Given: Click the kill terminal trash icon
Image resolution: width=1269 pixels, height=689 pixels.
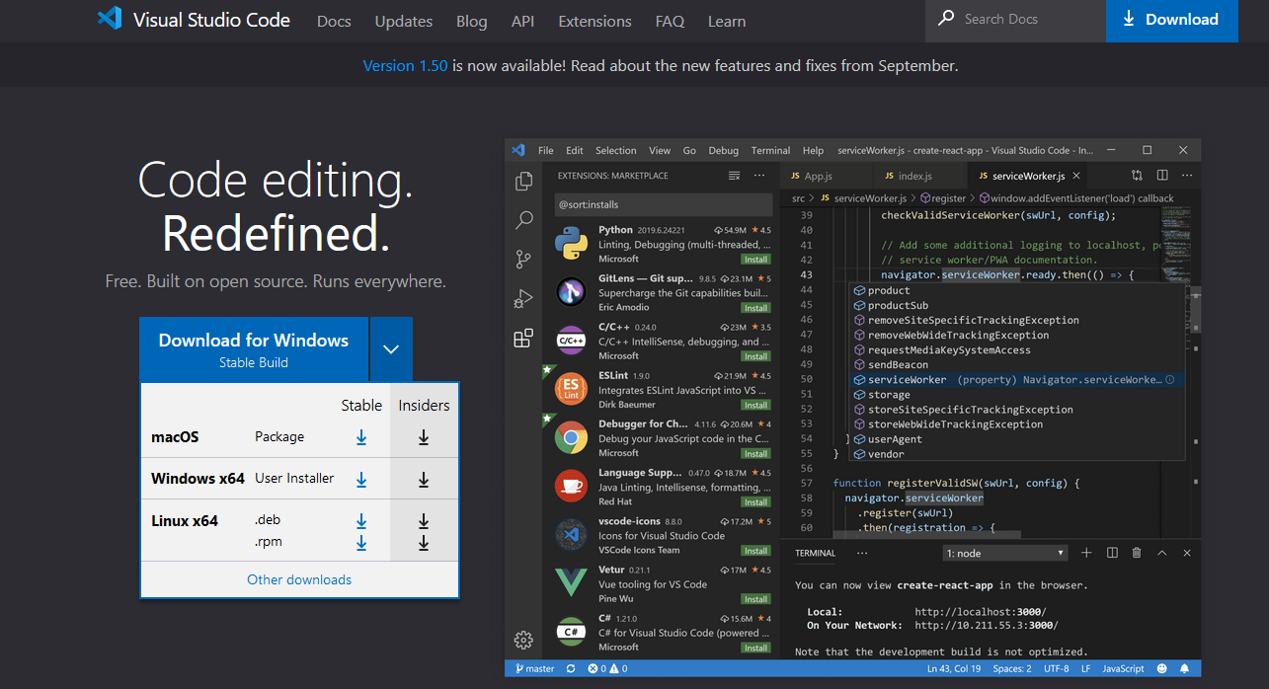Looking at the screenshot, I should point(1137,553).
